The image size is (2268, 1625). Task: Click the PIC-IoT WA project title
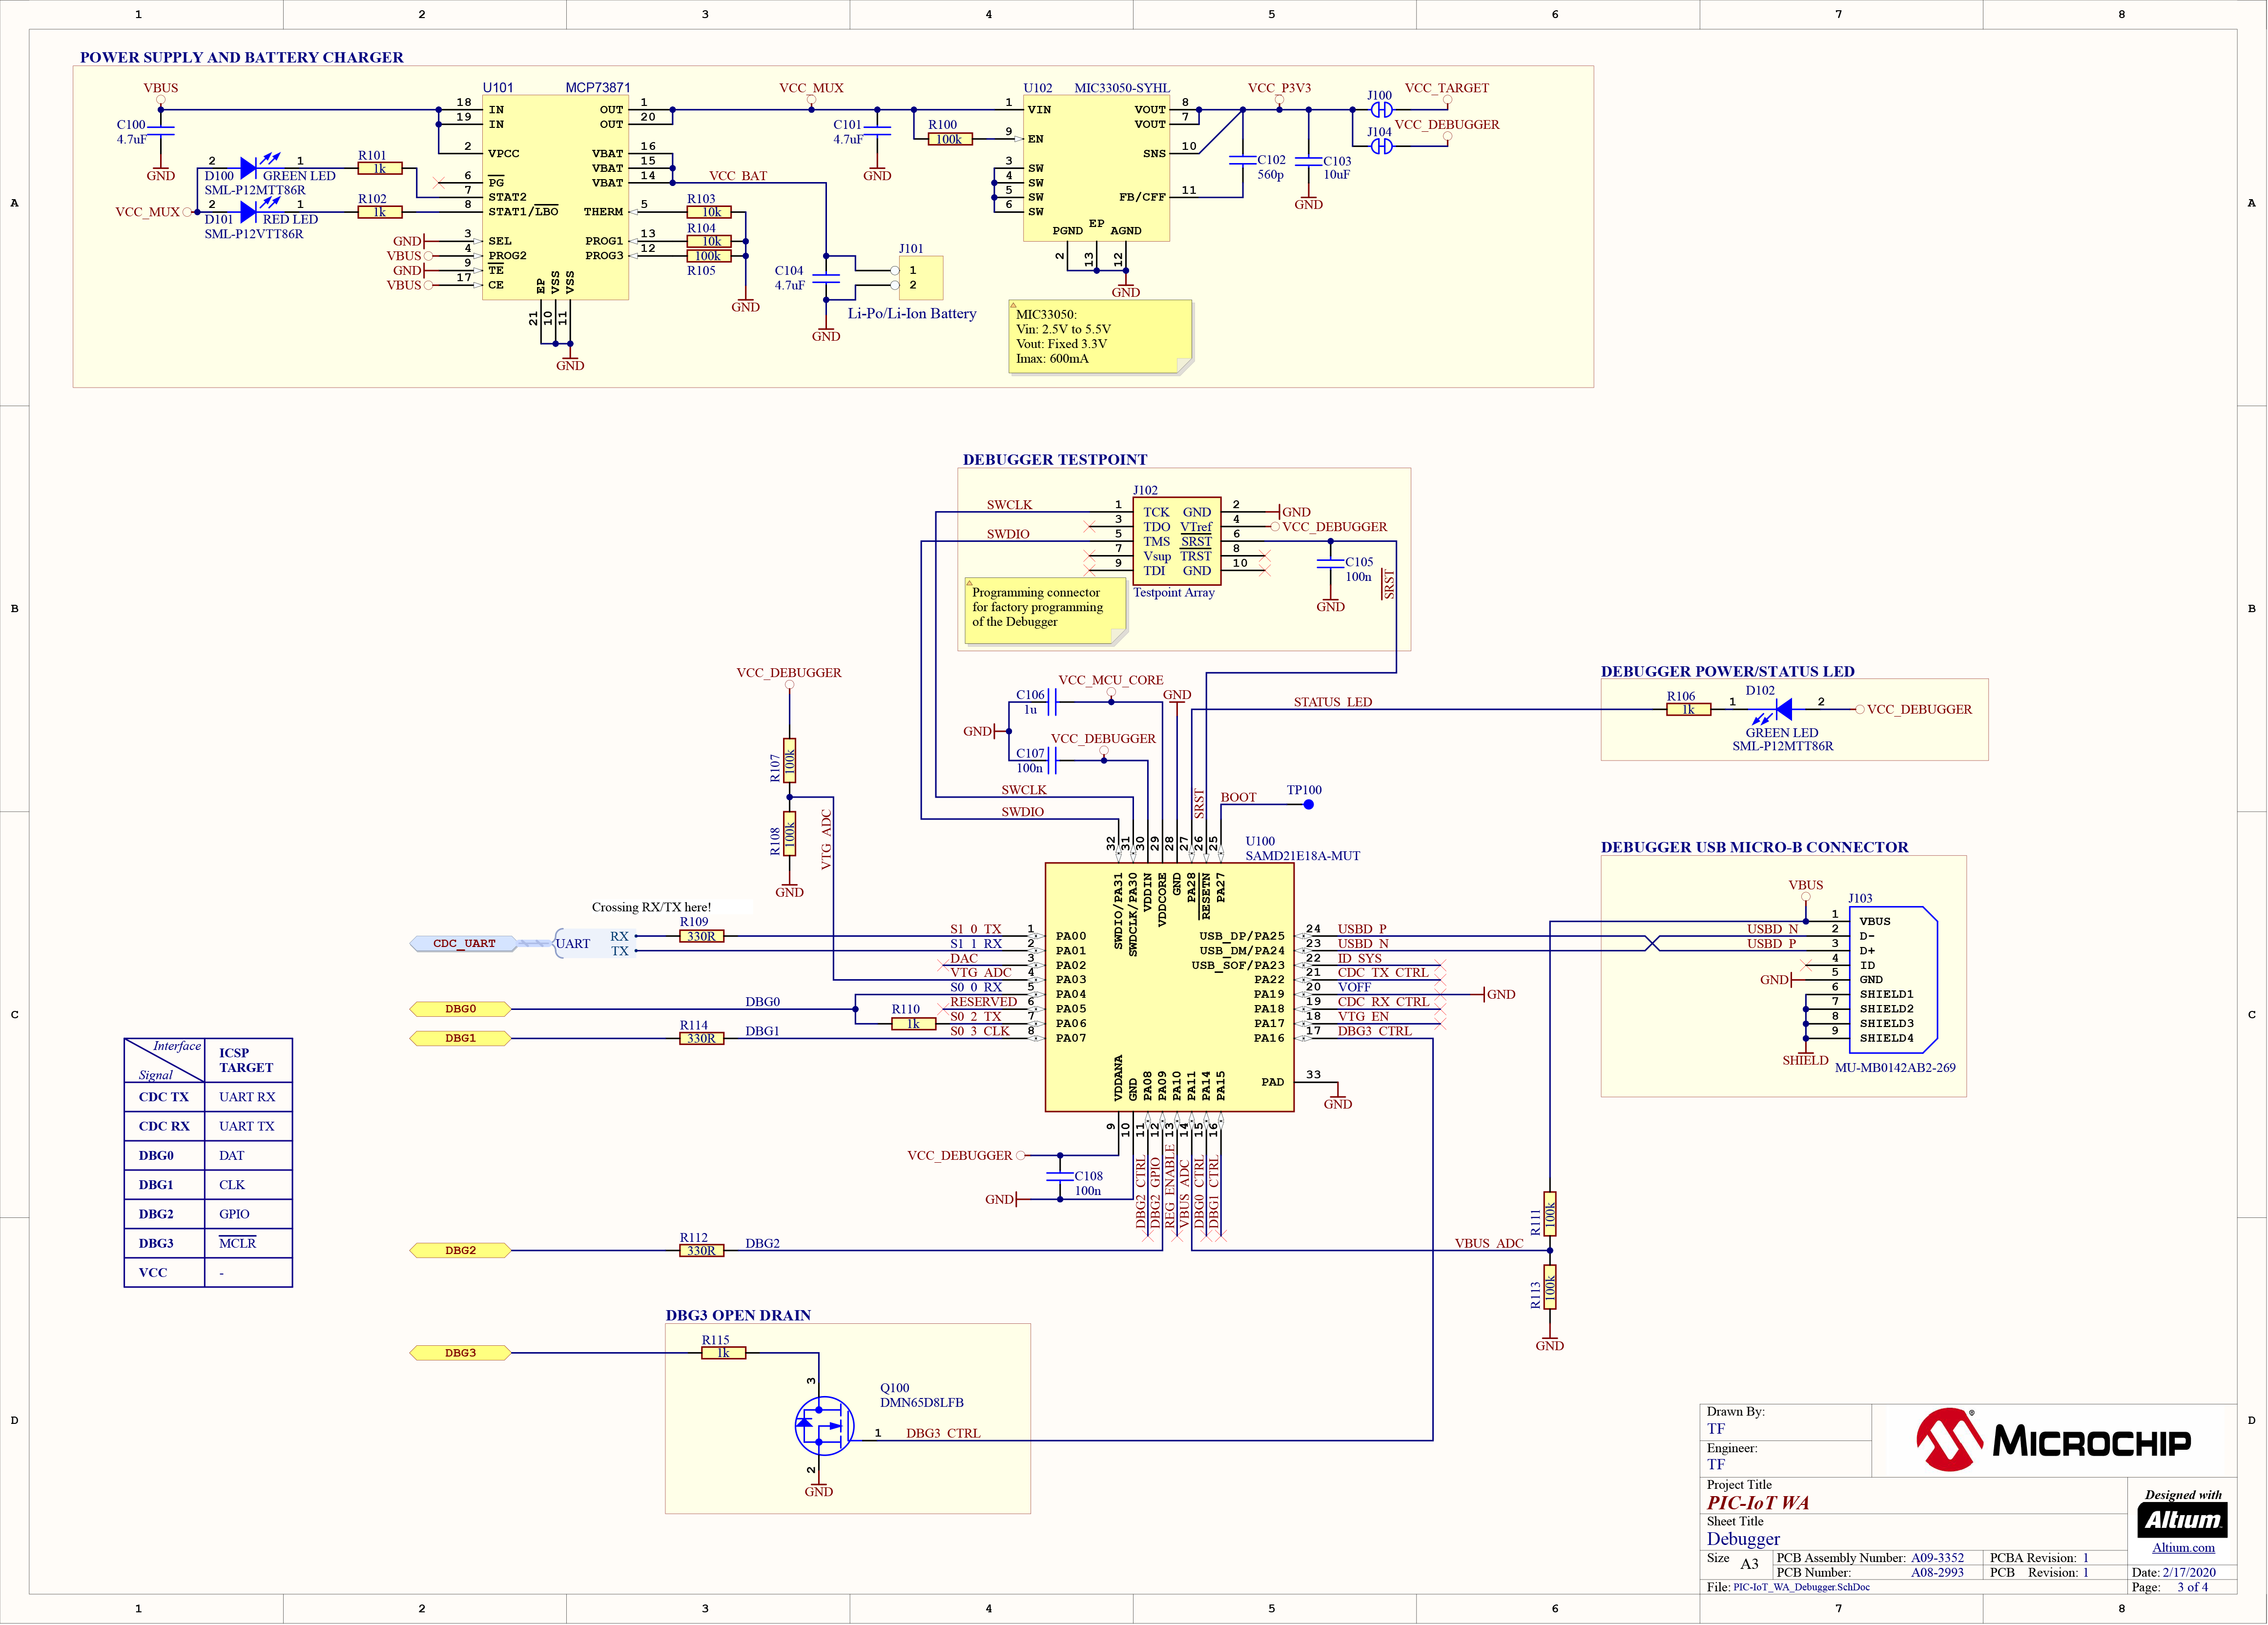(1757, 1503)
